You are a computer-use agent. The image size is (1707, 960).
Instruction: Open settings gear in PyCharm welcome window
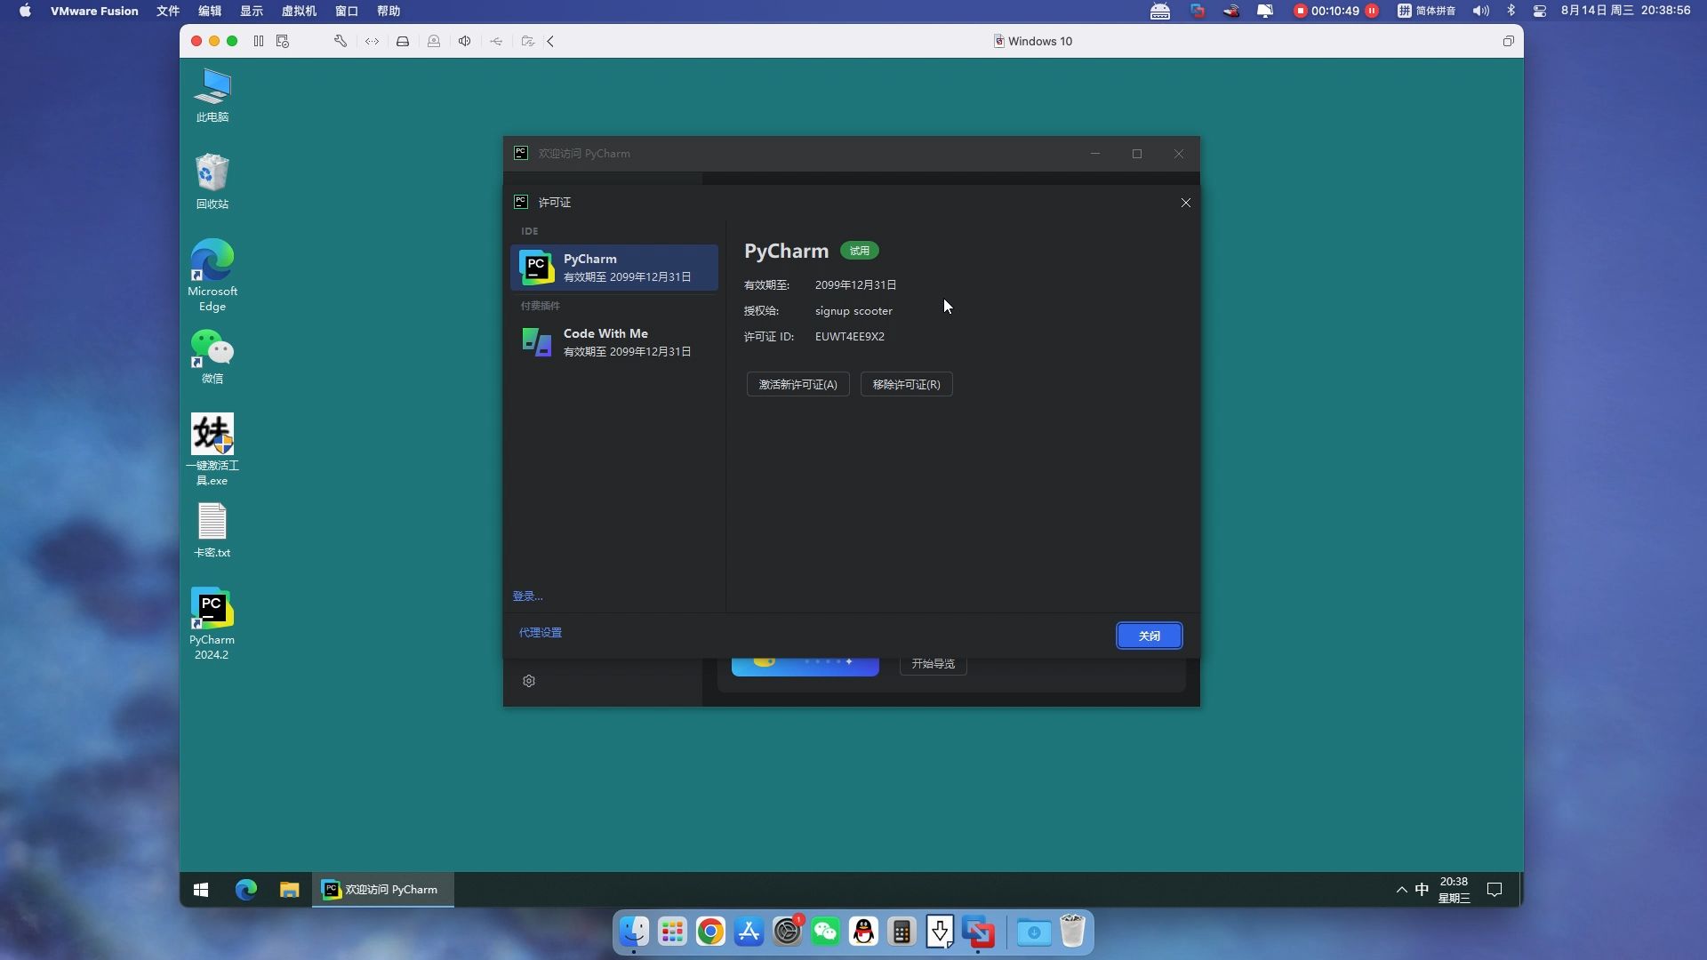[x=529, y=681]
